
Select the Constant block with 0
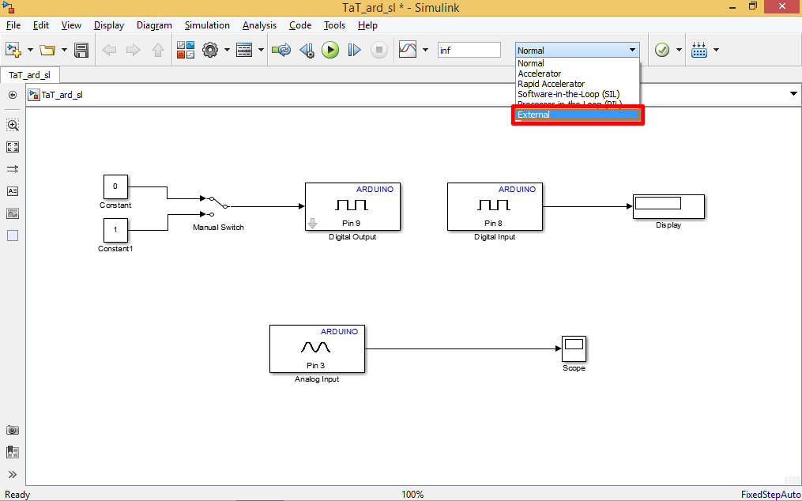coord(115,186)
